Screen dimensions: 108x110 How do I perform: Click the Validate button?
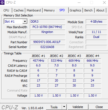[x=78, y=107]
